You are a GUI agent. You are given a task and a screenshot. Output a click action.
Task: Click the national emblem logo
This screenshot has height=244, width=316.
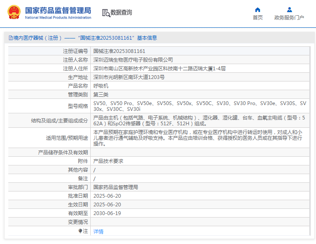pyautogui.click(x=14, y=13)
